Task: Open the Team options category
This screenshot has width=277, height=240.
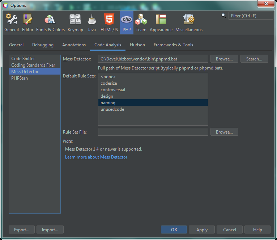Action: click(141, 23)
